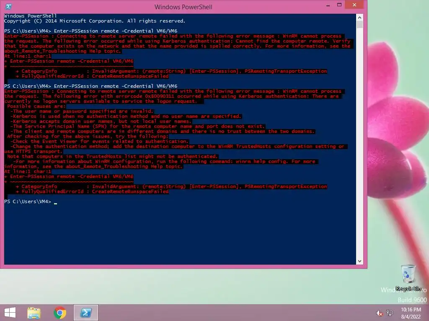
Task: Click the 'Check the Event Viewer' line
Action: [x=100, y=141]
